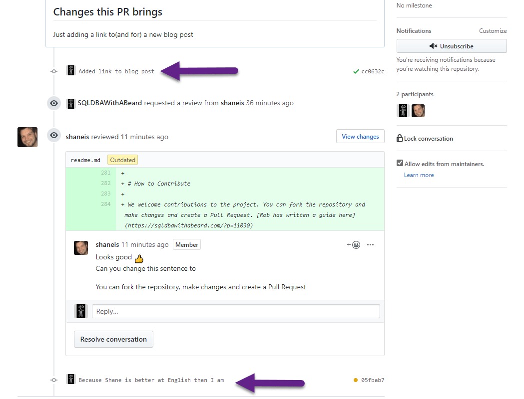Click the green check status on cc0632c
Viewport: 524px width, 399px height.
coord(356,72)
